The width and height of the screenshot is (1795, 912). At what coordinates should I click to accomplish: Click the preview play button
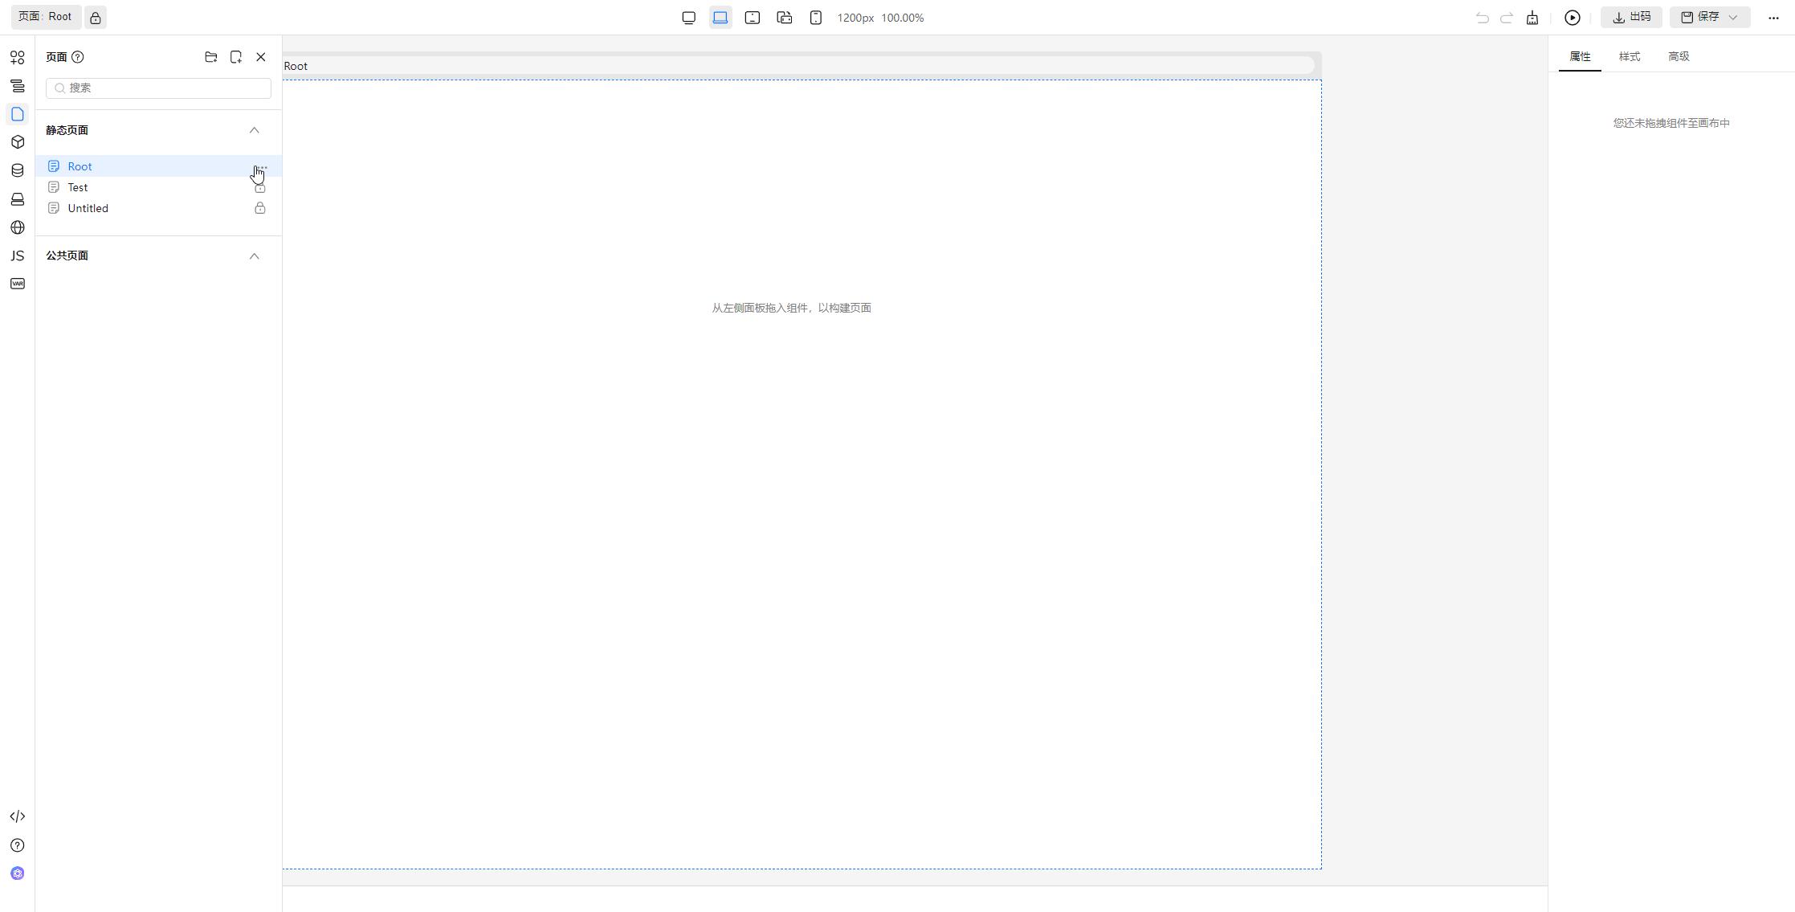tap(1573, 18)
